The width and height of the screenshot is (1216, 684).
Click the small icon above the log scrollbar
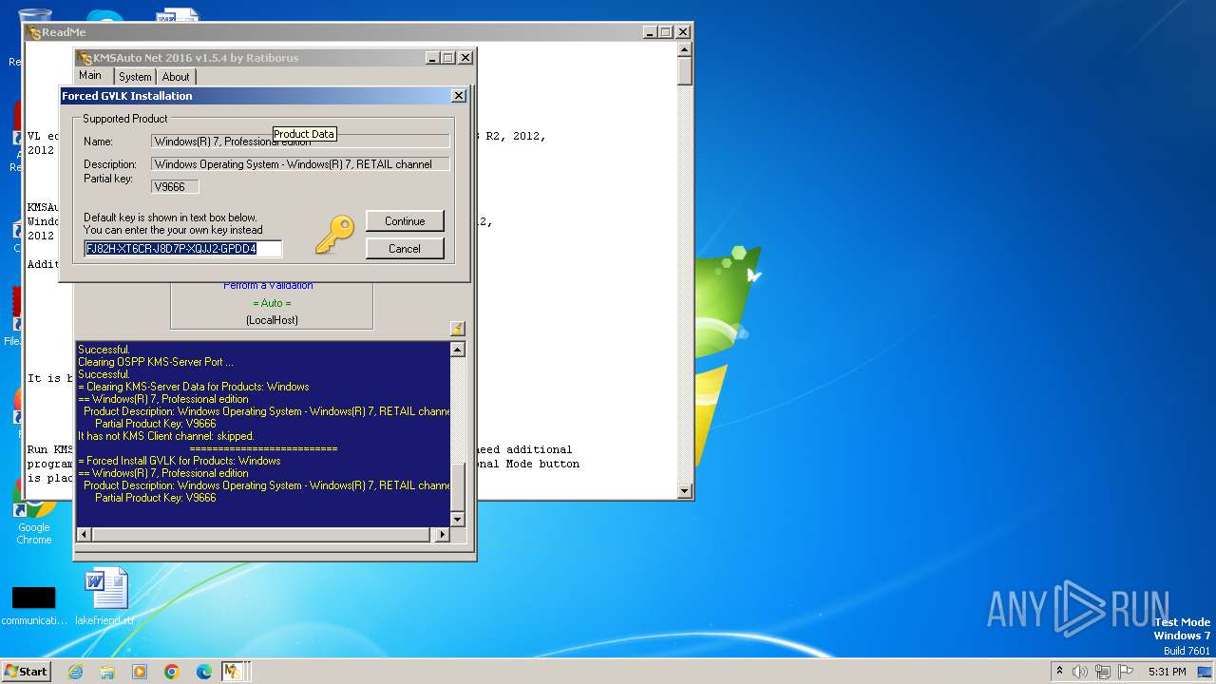pyautogui.click(x=457, y=329)
